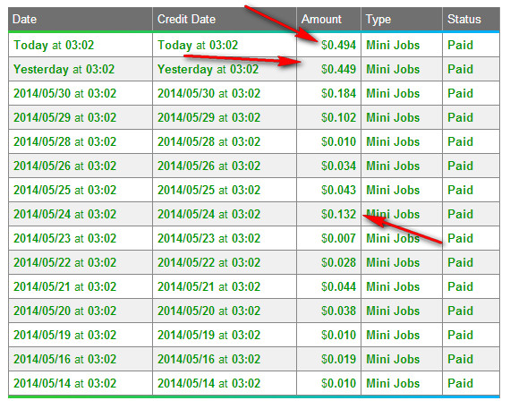Screen dimensions: 527x409
Task: Click 2014/05/30 date in Date column
Action: 64,93
